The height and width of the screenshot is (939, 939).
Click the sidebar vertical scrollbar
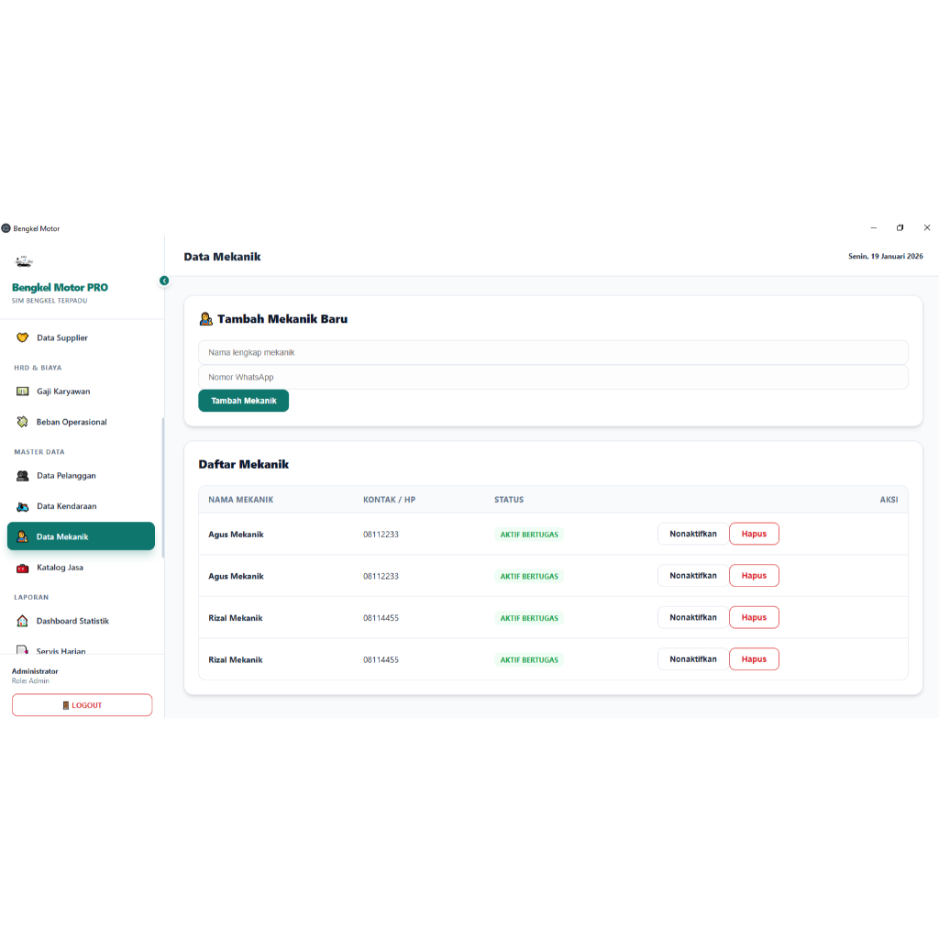coord(163,488)
